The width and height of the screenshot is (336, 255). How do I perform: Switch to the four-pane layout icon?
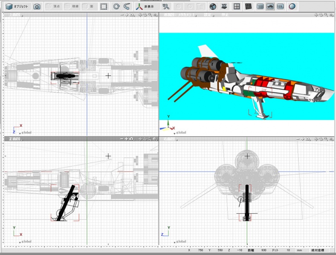click(x=237, y=7)
